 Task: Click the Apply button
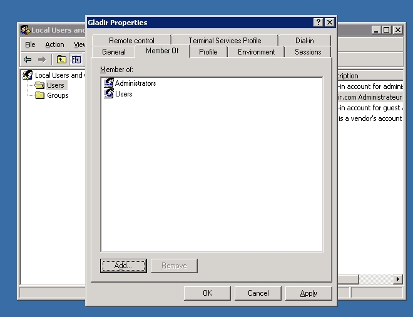pyautogui.click(x=308, y=293)
